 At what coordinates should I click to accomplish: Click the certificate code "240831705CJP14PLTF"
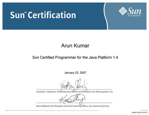pyautogui.click(x=140, y=113)
